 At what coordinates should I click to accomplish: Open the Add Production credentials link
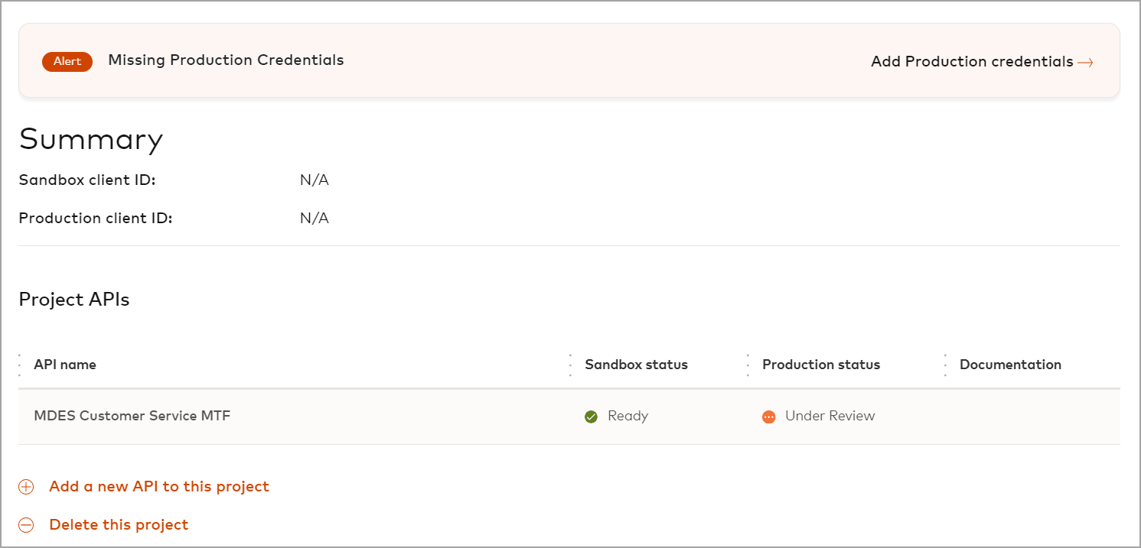(x=972, y=62)
